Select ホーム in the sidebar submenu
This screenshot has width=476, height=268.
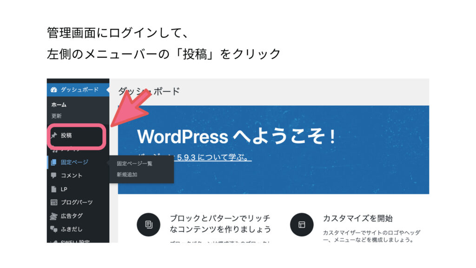tap(59, 105)
